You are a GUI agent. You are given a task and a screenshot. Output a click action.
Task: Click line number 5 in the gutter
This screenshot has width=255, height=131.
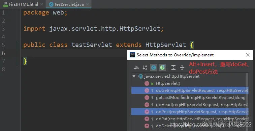3,45
